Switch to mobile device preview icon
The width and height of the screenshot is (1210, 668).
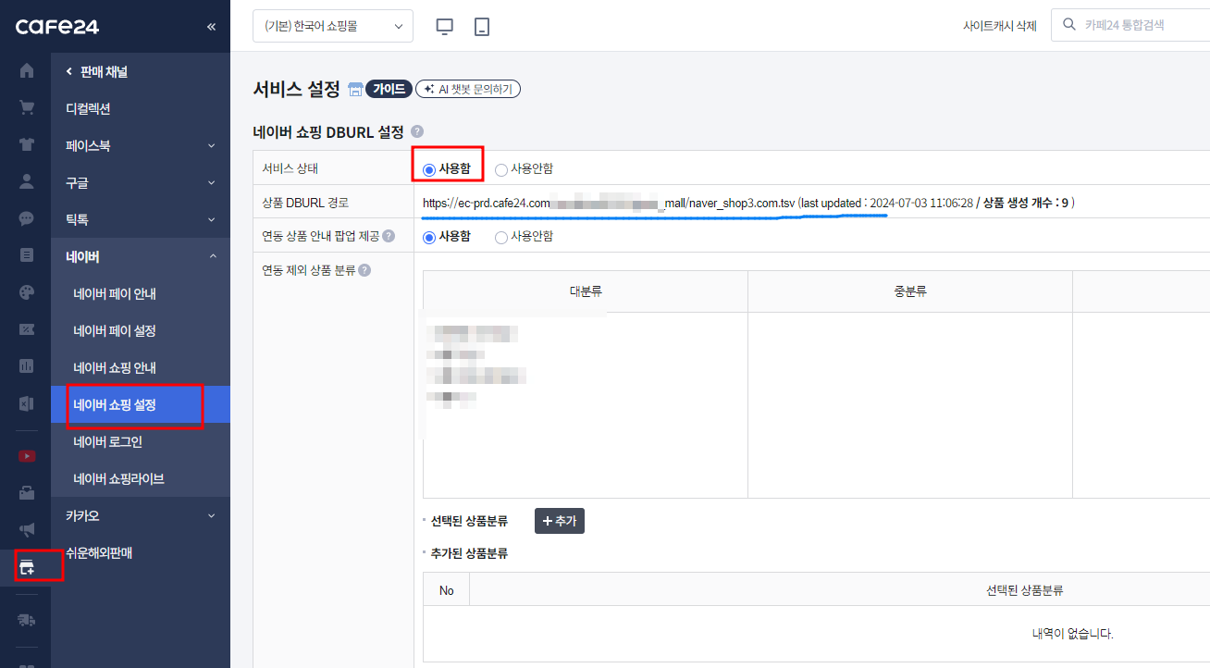pyautogui.click(x=481, y=27)
